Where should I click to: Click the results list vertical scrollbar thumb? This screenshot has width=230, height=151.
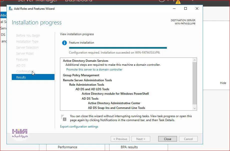194,83
